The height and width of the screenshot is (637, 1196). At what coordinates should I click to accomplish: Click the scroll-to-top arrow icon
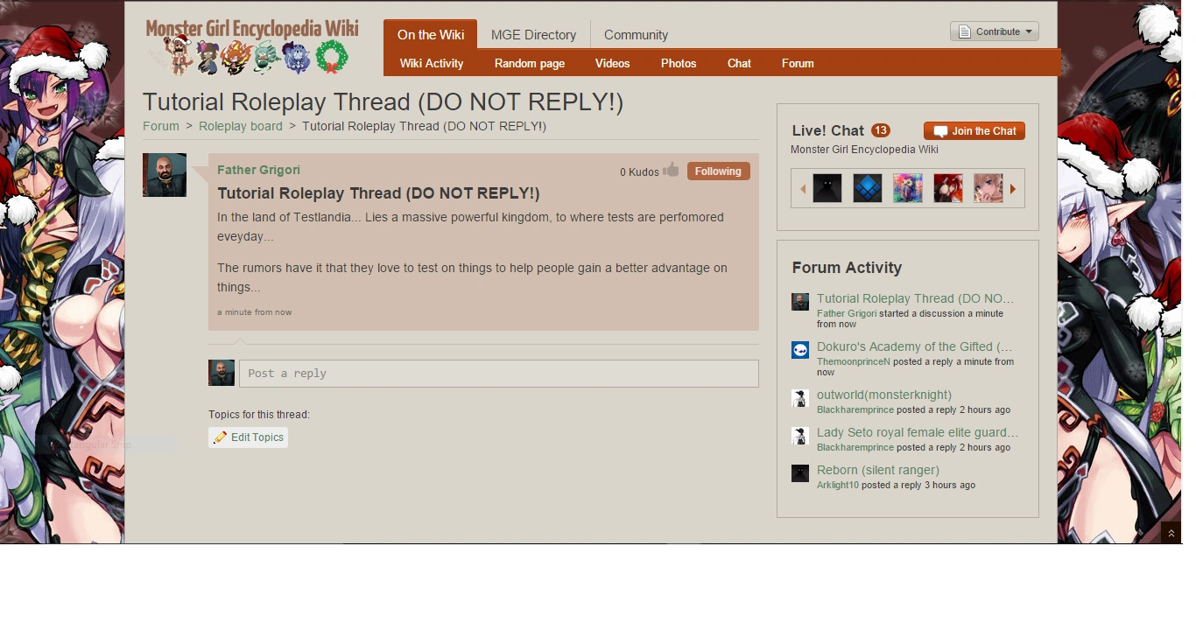coord(1171,533)
